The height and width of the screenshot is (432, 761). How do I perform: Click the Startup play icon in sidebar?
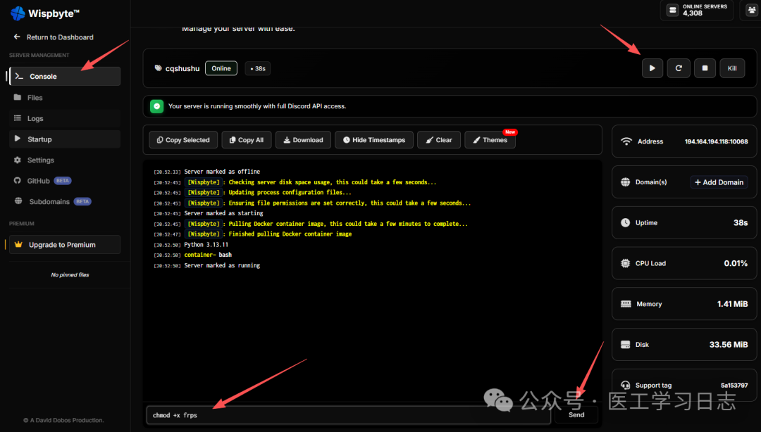(x=18, y=139)
